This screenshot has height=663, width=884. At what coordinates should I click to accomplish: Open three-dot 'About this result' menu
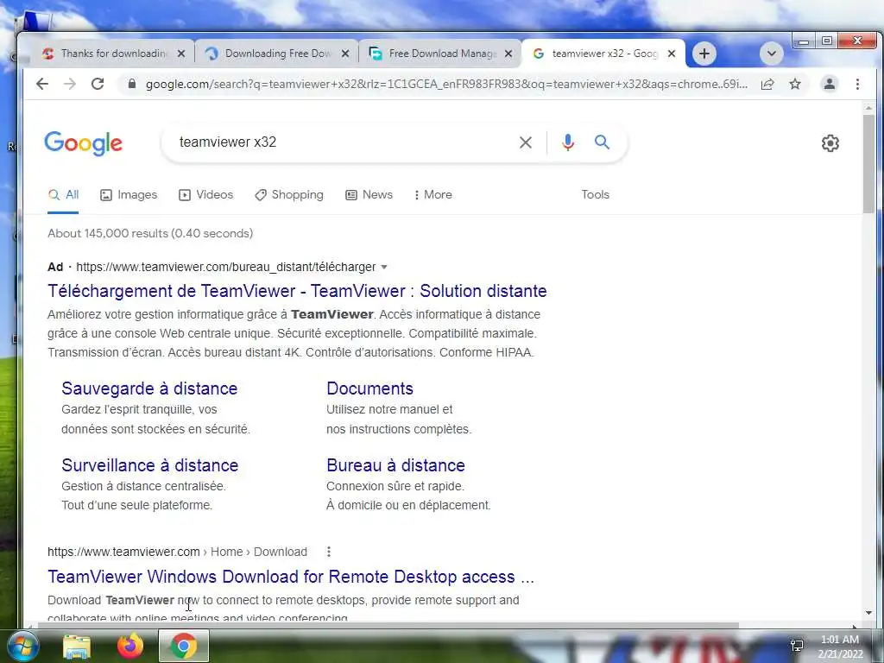point(329,552)
